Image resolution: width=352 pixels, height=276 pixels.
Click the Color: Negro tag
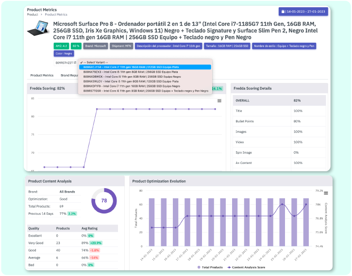[64, 53]
